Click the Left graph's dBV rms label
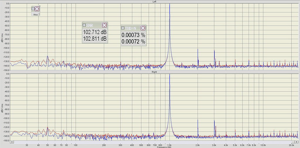The width and height of the screenshot is (300, 148). pos(2,38)
